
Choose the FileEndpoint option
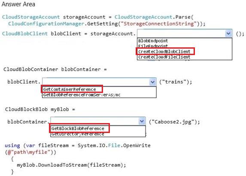click(153, 46)
